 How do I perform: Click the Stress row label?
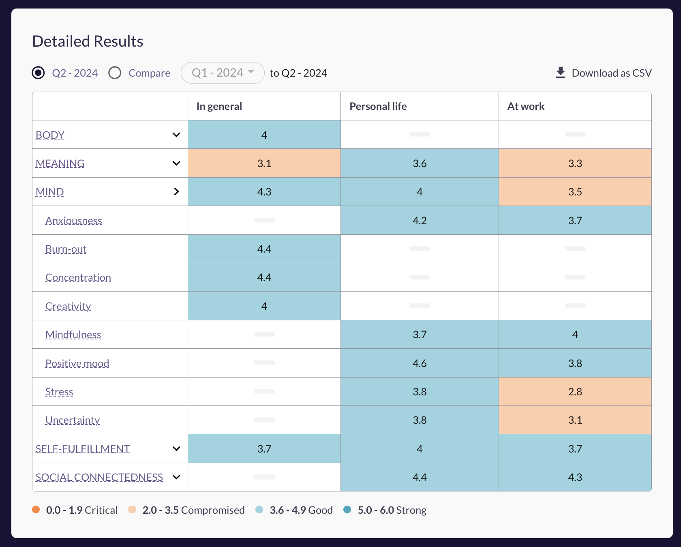[x=59, y=392]
